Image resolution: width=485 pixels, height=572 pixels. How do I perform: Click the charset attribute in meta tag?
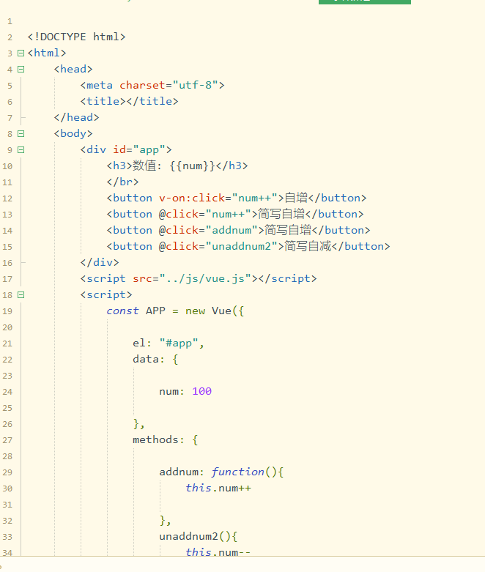142,85
